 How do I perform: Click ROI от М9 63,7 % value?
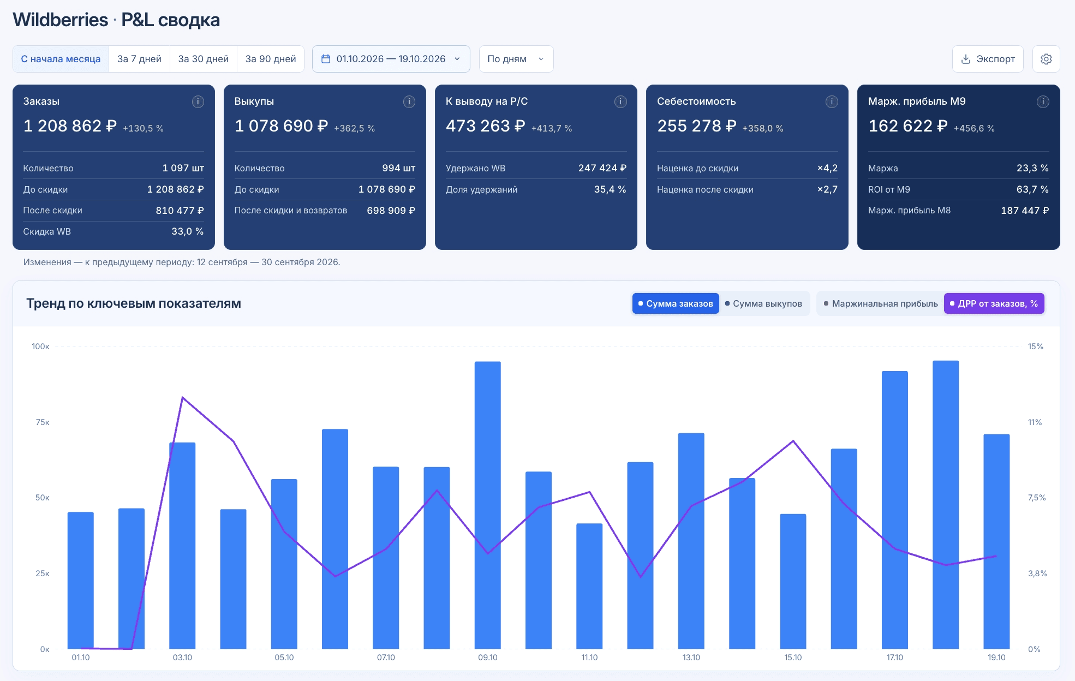tap(1032, 189)
